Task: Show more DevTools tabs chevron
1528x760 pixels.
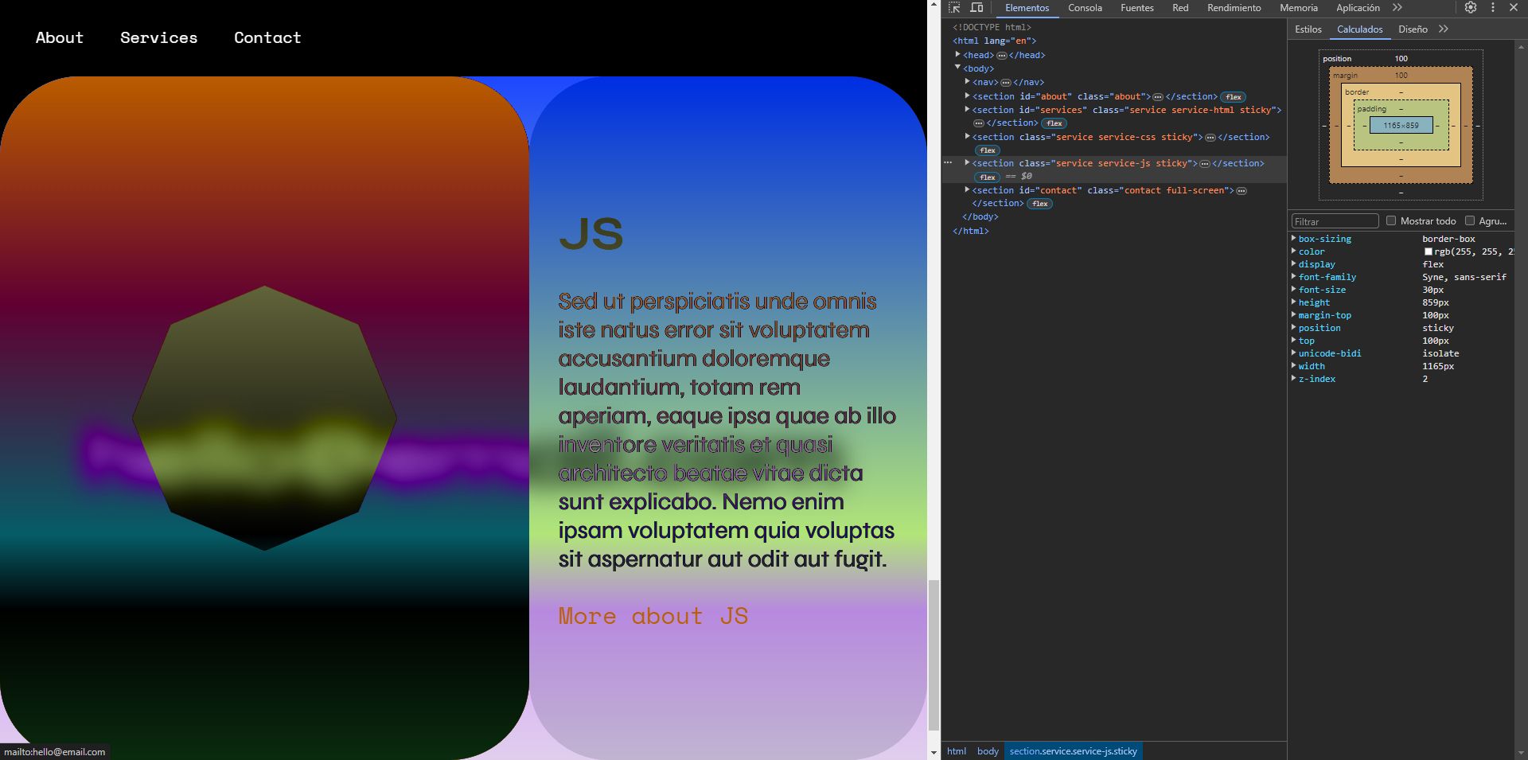Action: [x=1397, y=8]
